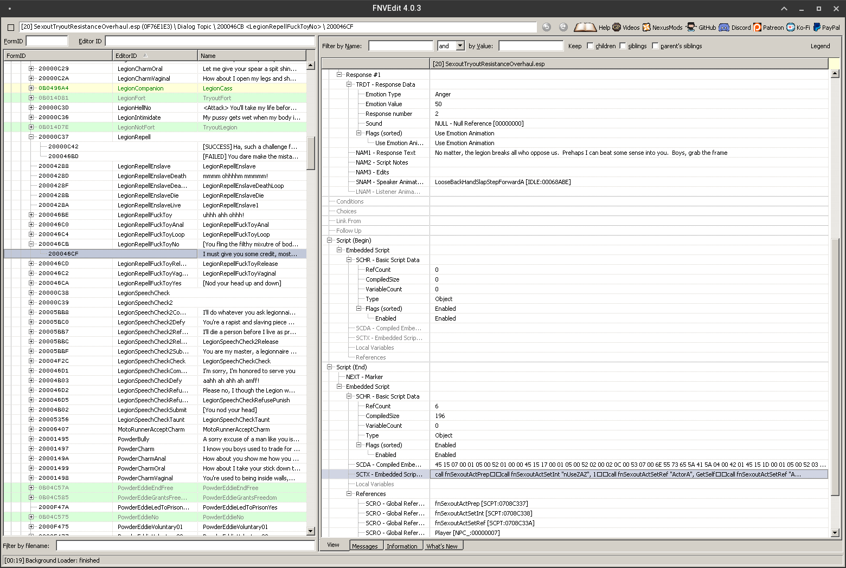Viewport: 846px width, 568px height.
Task: Collapse the LegionRepell tree node
Action: (31, 137)
